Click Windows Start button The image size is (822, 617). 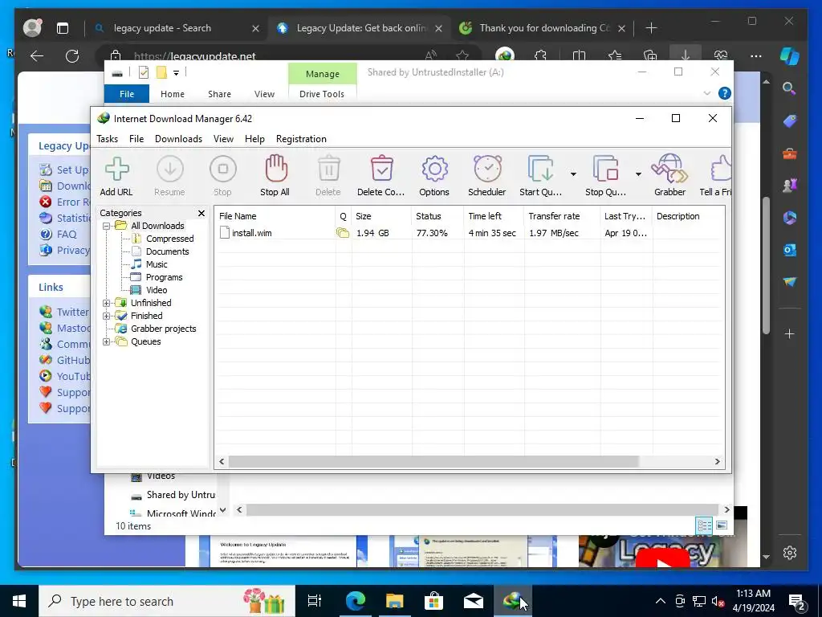[19, 601]
